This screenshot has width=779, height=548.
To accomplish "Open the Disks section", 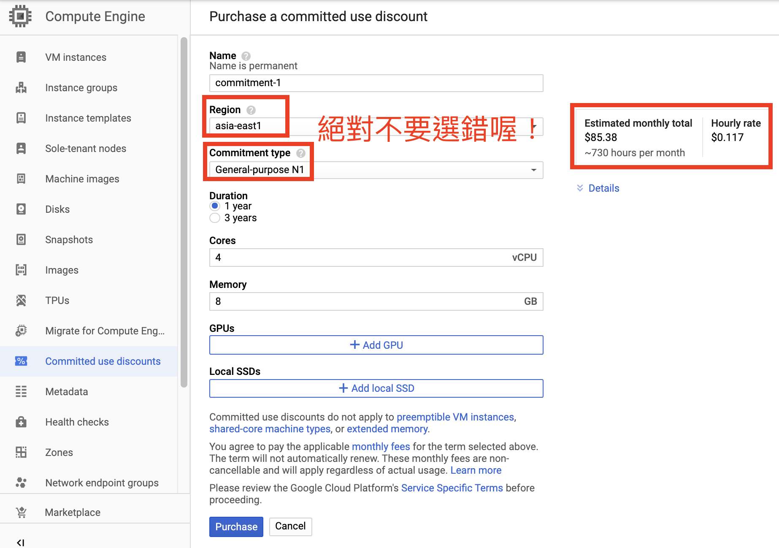I will point(57,209).
